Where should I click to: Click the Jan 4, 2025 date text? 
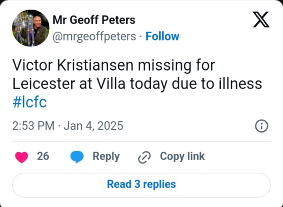[94, 126]
